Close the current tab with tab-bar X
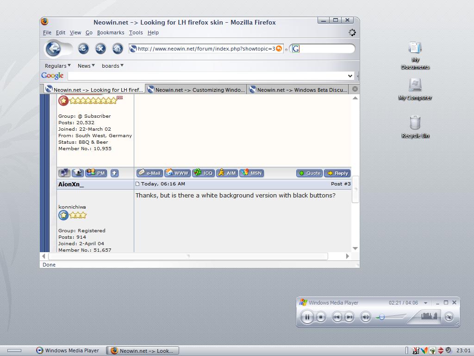This screenshot has height=356, width=474. coord(355,89)
